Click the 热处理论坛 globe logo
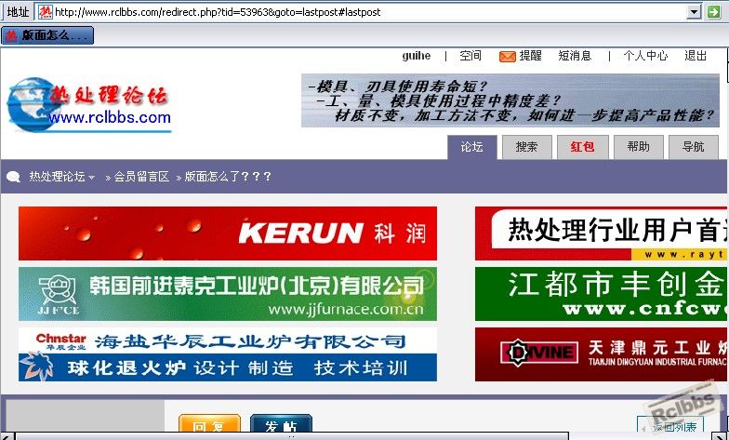The image size is (729, 440). click(x=89, y=105)
